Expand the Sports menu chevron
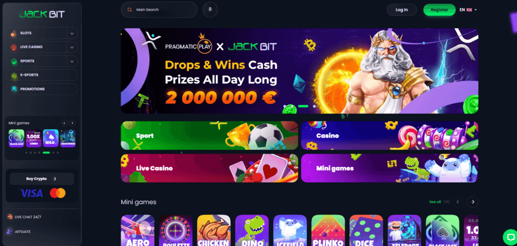Image resolution: width=517 pixels, height=246 pixels. pos(72,61)
